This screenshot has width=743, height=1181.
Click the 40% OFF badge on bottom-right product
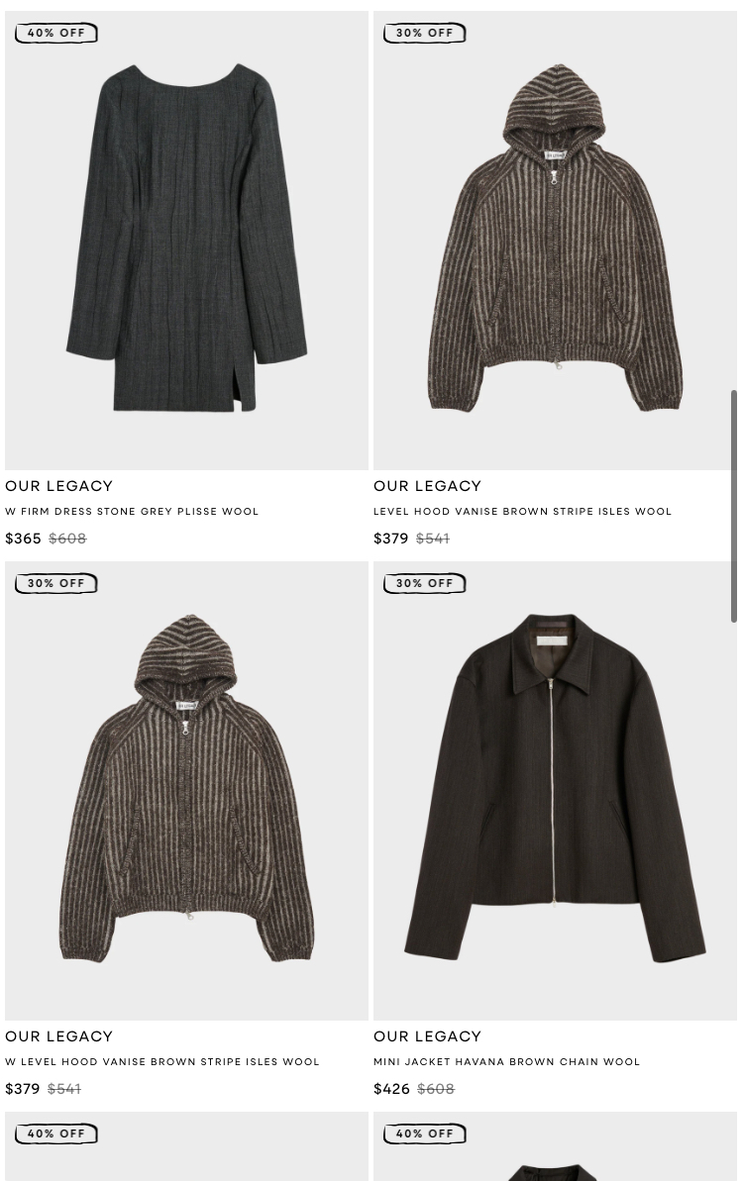click(x=424, y=1133)
